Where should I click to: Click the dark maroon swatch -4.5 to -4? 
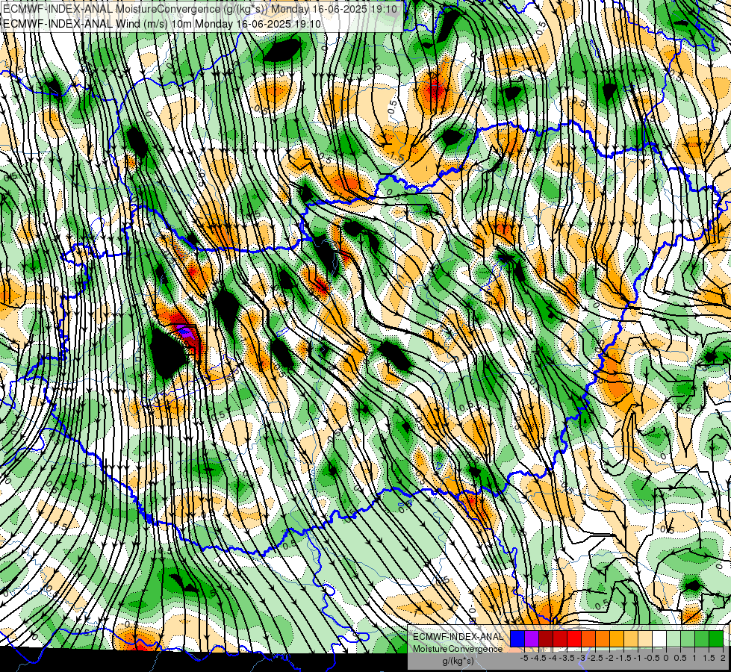tap(546, 639)
